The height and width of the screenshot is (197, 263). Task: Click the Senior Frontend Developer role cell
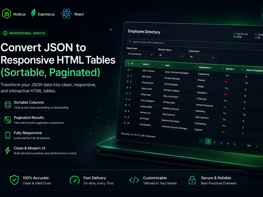click(x=177, y=72)
